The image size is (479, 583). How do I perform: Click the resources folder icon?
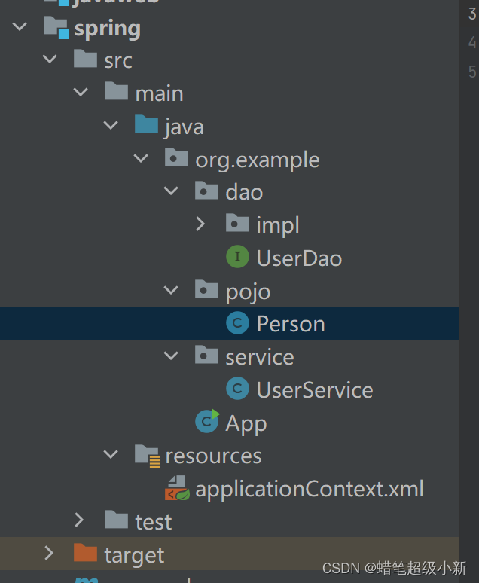pos(148,456)
